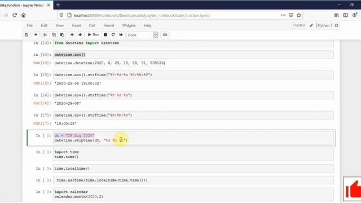Click the In [17] prompt label
This screenshot has height=203, width=361.
pos(42,115)
